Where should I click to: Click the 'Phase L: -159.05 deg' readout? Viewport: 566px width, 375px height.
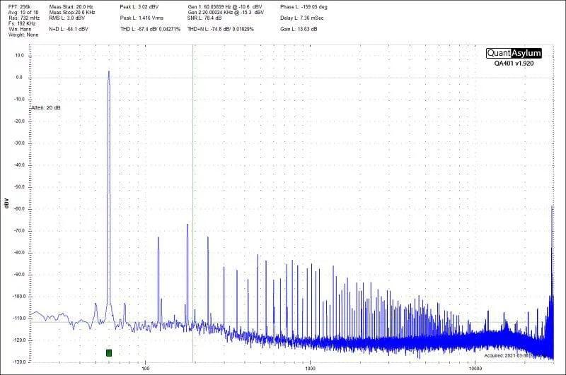(x=304, y=7)
